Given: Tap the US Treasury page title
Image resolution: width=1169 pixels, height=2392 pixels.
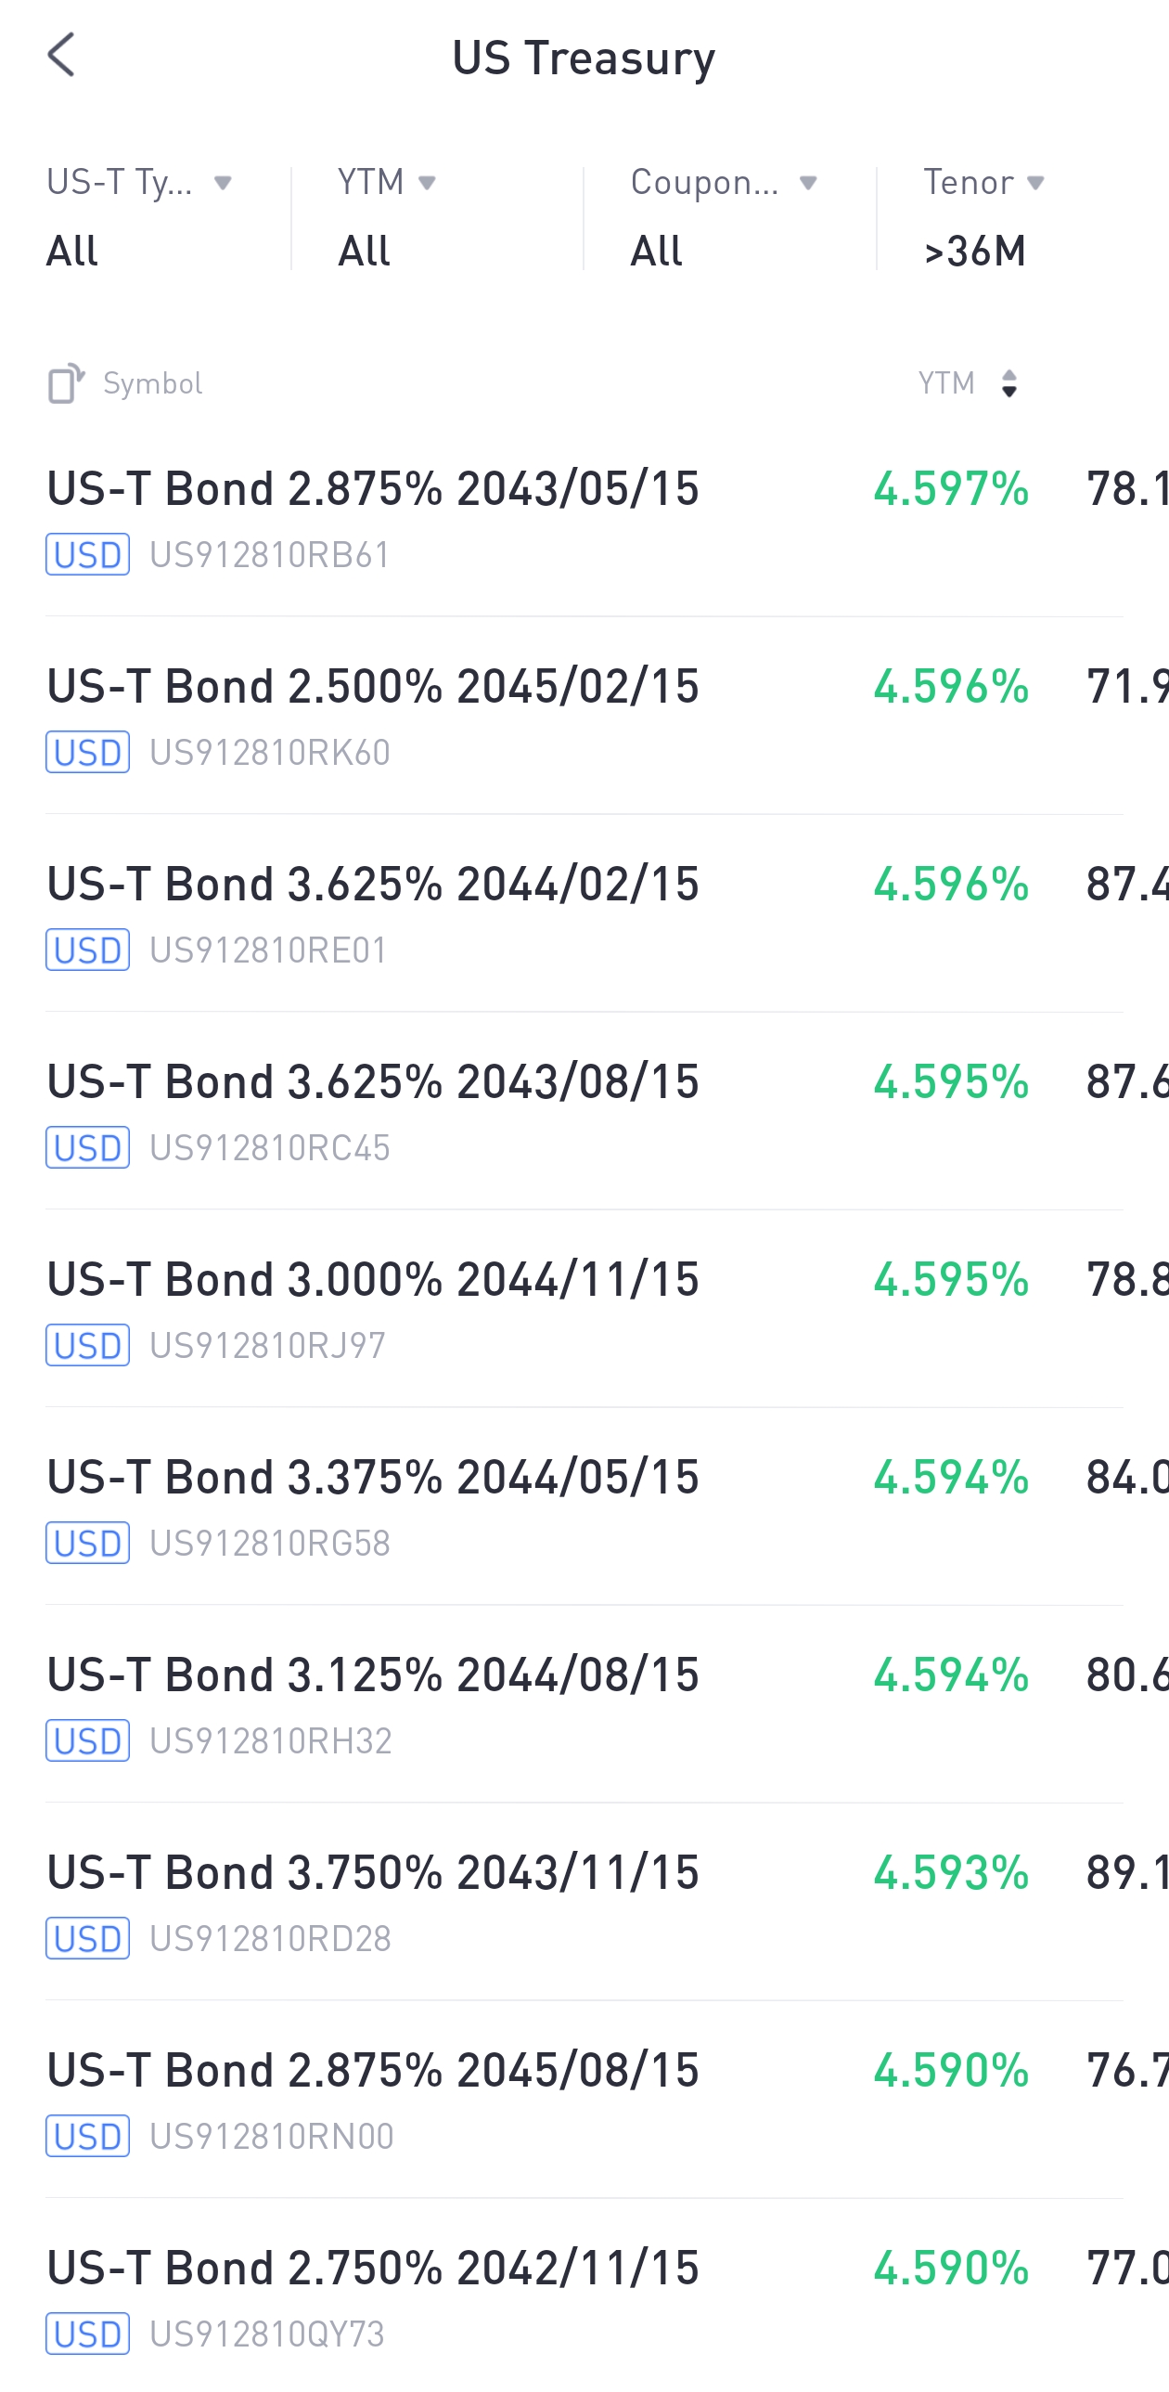Looking at the screenshot, I should tap(584, 58).
